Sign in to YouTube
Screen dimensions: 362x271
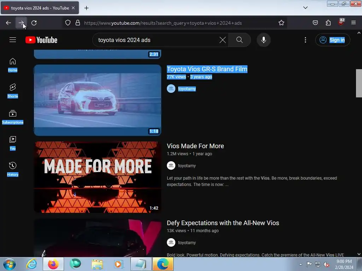[333, 40]
